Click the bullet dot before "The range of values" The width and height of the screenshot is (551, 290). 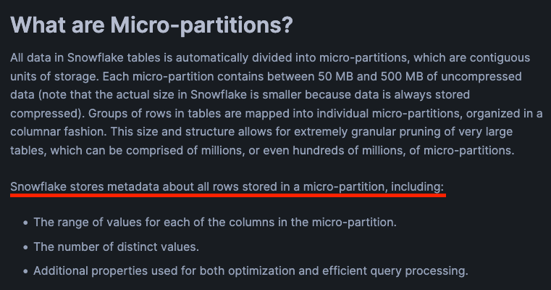(26, 223)
